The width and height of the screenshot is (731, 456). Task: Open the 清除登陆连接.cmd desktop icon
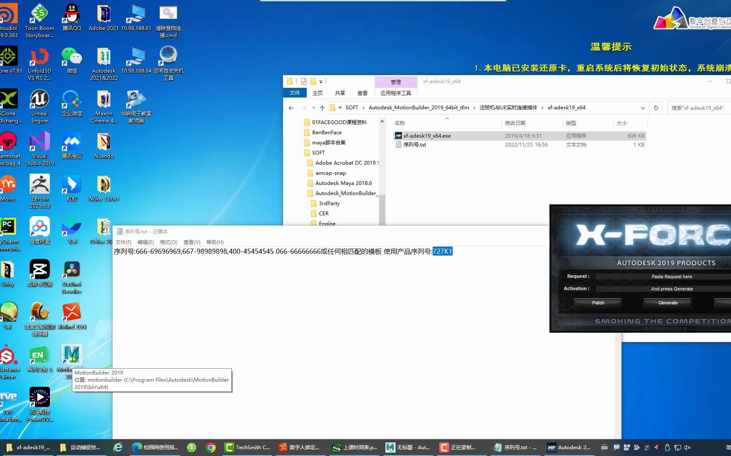(x=168, y=20)
